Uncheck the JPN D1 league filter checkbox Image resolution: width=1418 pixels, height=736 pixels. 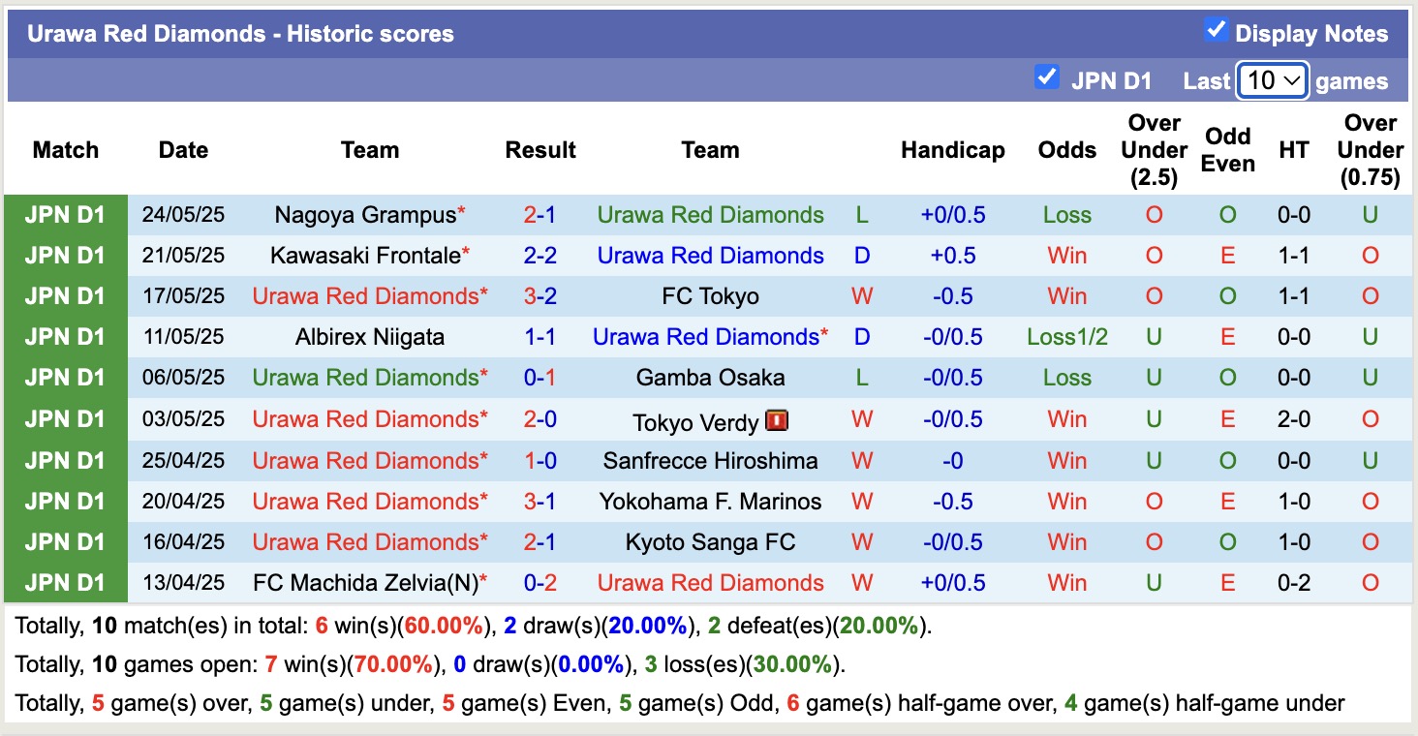(1046, 77)
